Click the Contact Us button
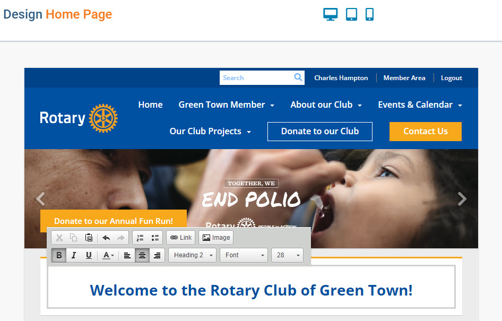502x321 pixels. 426,131
